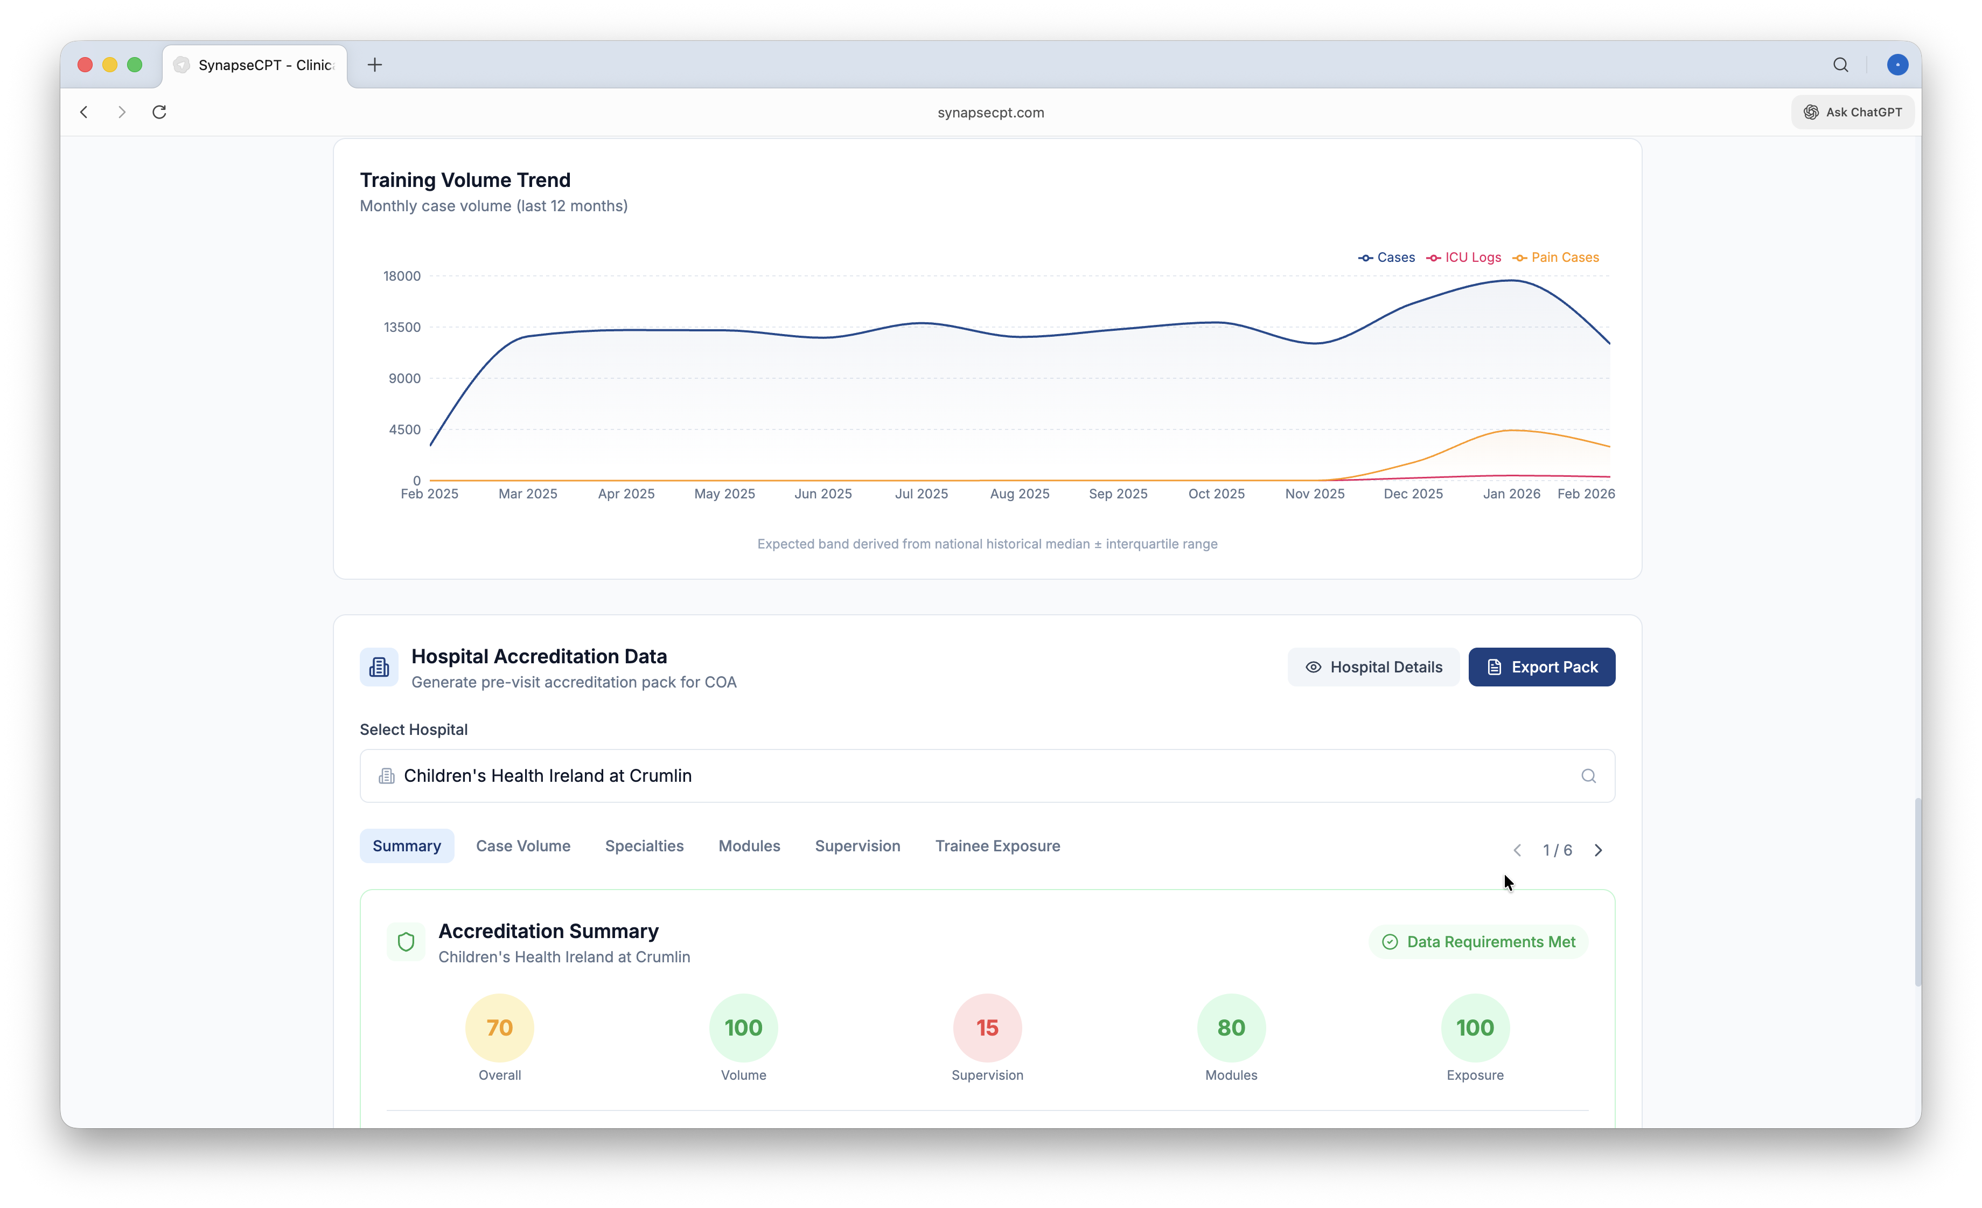The image size is (1982, 1208).
Task: Click the browser back arrow
Action: (x=83, y=112)
